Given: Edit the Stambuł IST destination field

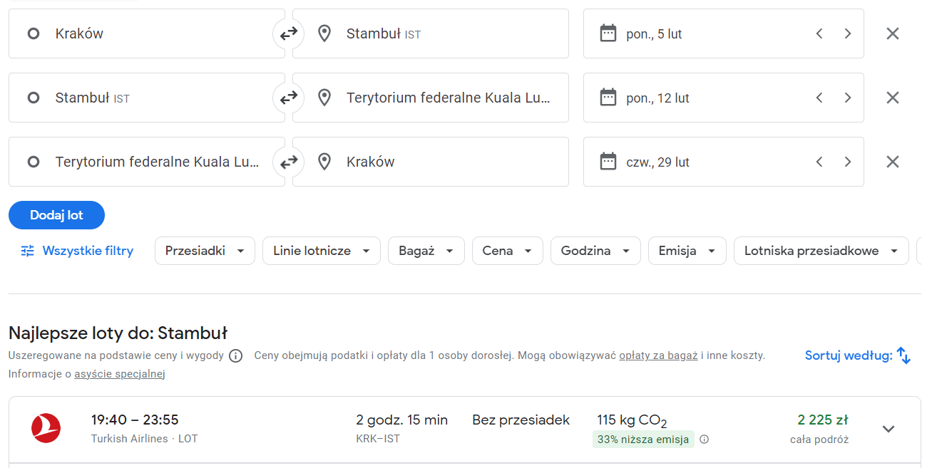Looking at the screenshot, I should pos(431,33).
